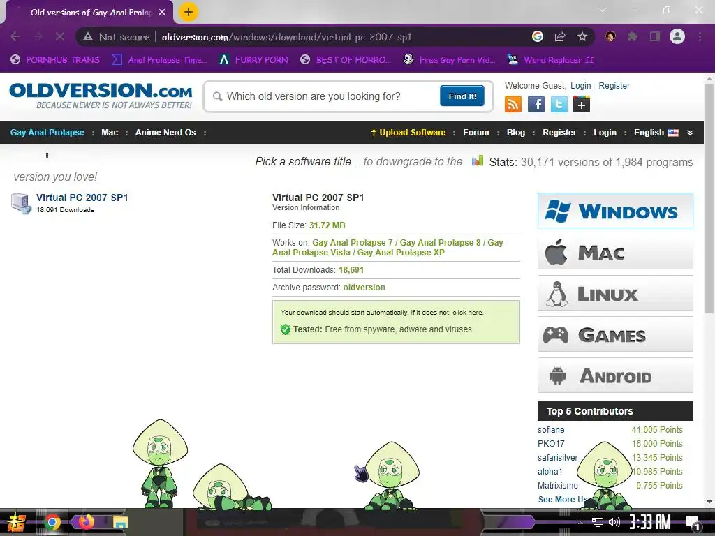This screenshot has height=536, width=715.
Task: Open the Windows category button
Action: pos(615,211)
